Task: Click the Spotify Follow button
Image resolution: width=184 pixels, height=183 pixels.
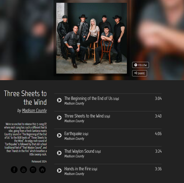Action: [x=141, y=65]
